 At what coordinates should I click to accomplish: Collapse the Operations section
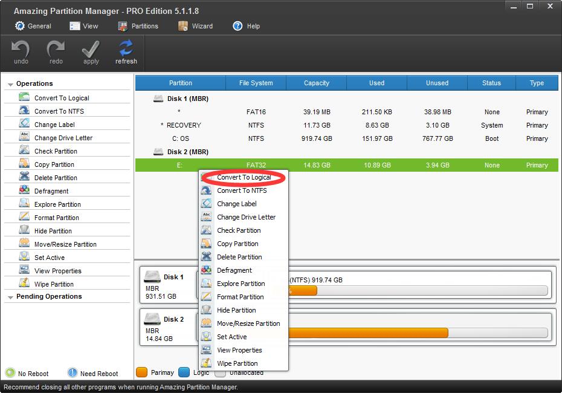pyautogui.click(x=10, y=84)
